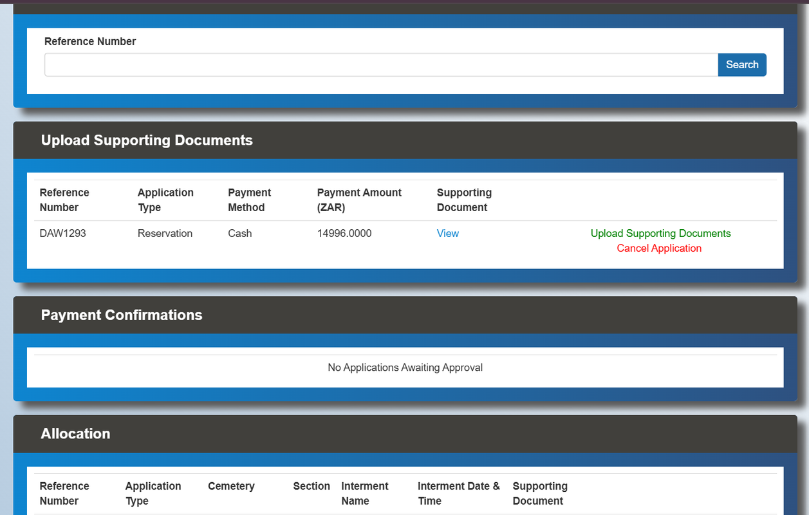Click Supporting Document header in Allocation table
Screen dimensions: 809x515
pos(540,493)
